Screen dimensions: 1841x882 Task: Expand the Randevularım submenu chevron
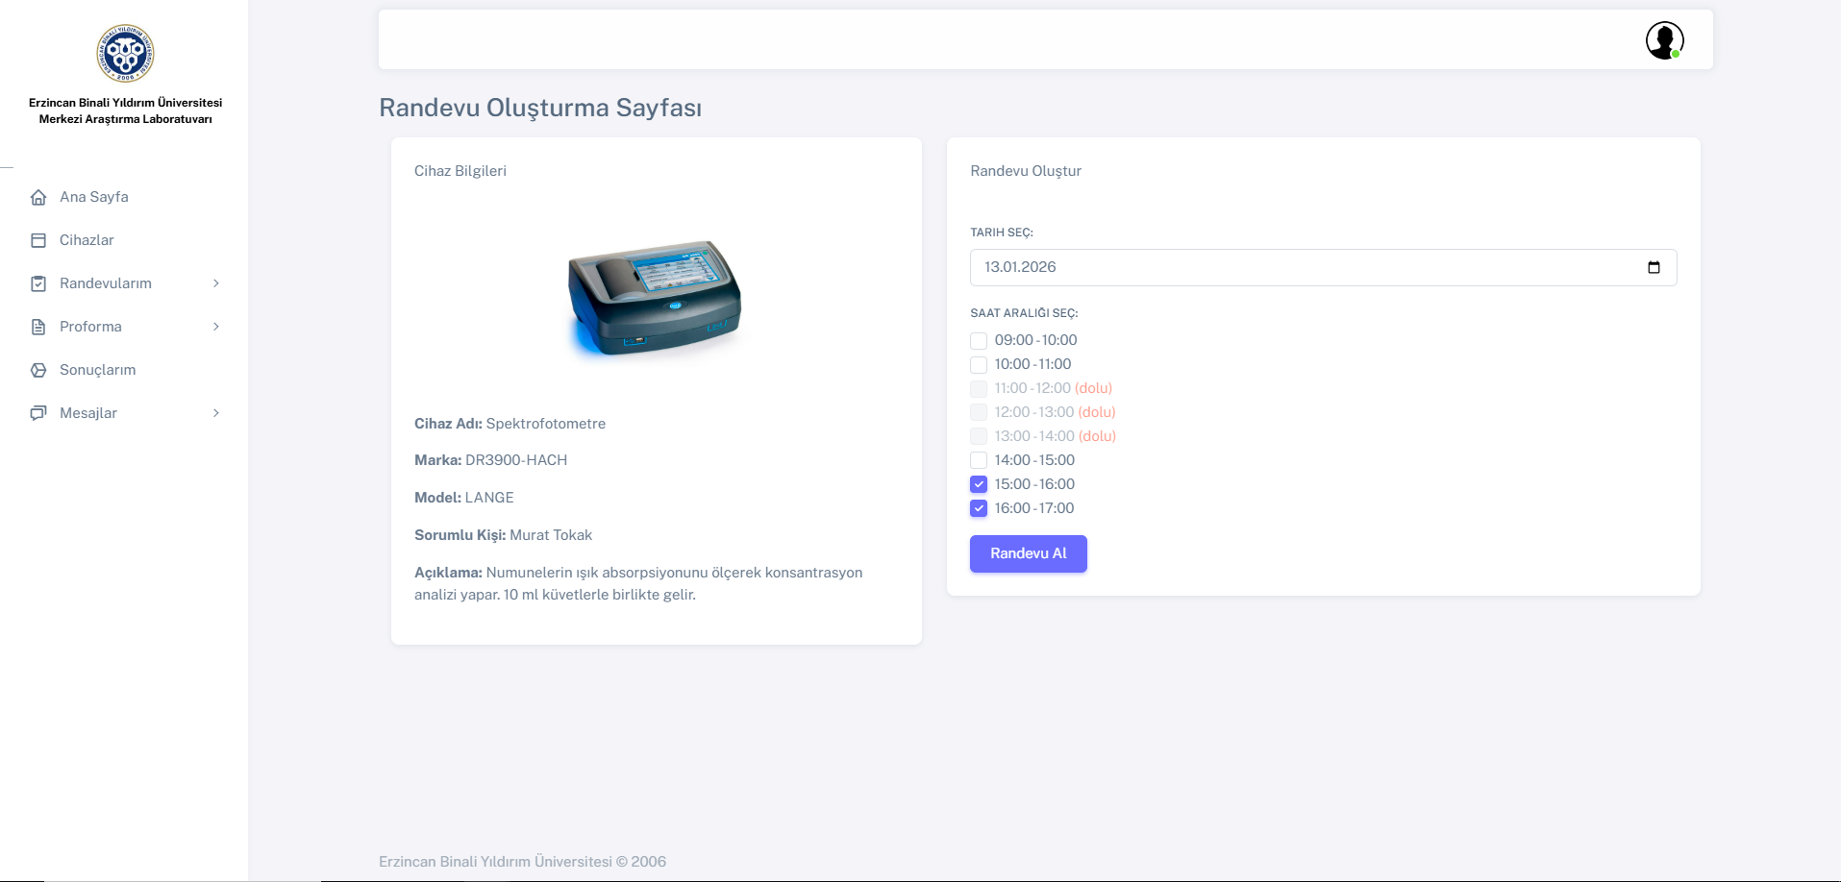pos(216,283)
